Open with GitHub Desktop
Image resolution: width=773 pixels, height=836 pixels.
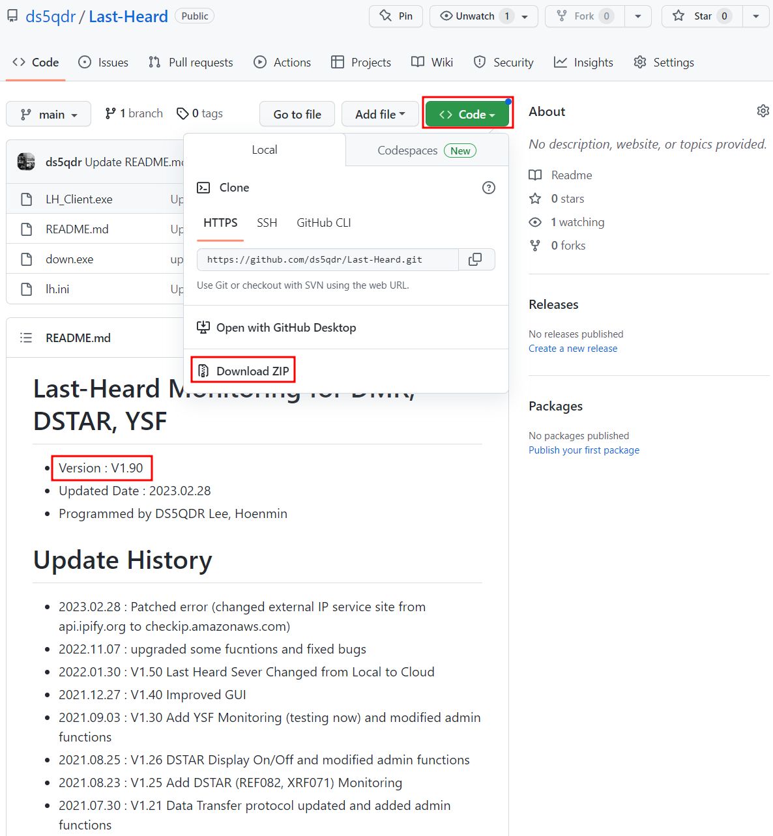[276, 328]
